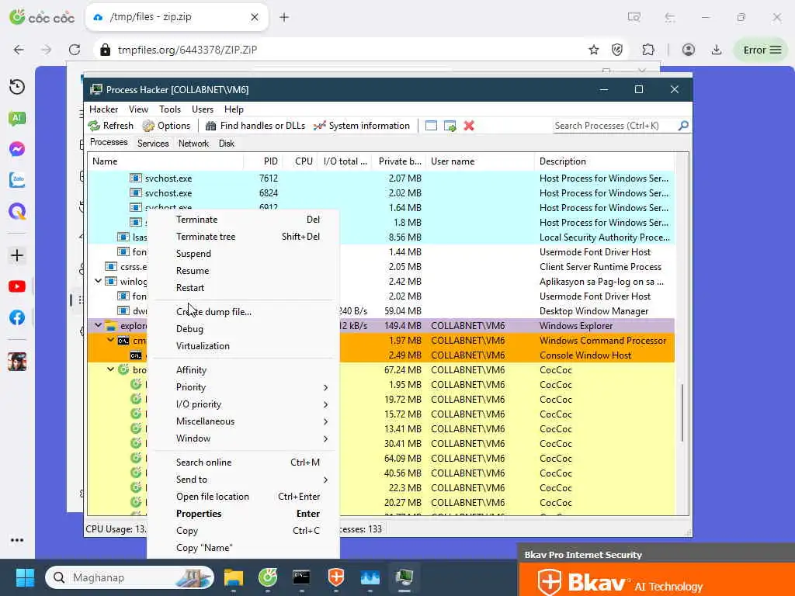
Task: Select Virtualization in context menu
Action: pos(243,346)
